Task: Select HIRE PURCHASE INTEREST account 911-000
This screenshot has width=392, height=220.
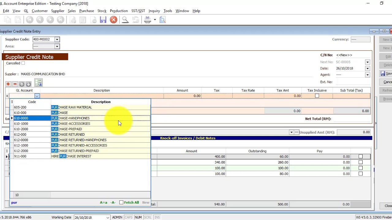Action: 81,156
